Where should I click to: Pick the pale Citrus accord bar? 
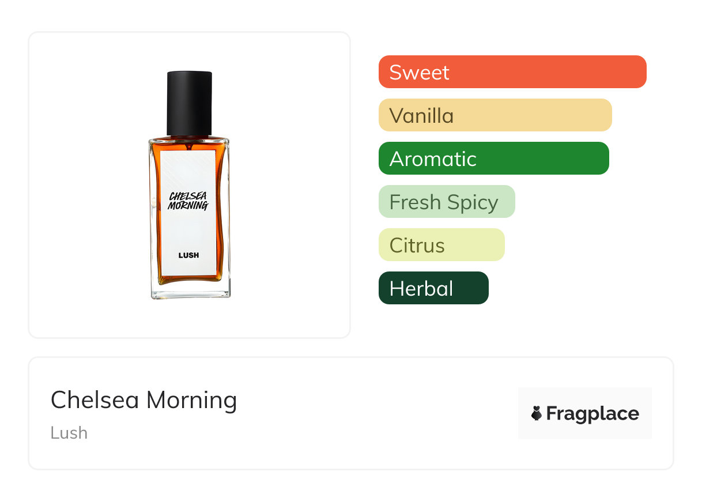441,245
